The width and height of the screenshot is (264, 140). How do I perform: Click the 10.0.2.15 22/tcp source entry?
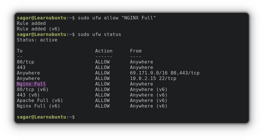pyautogui.click(x=153, y=79)
